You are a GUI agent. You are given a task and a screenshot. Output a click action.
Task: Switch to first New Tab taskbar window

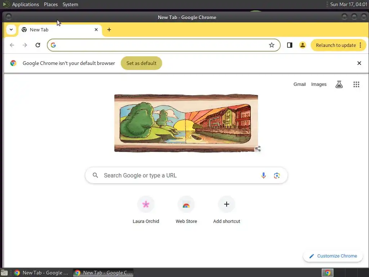pyautogui.click(x=41, y=273)
